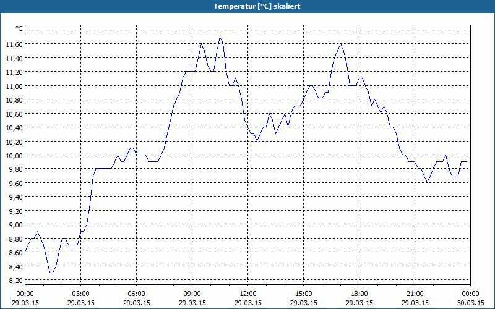Screen dimensions: 495x309
Task: Pick the 9,20 y-axis value
Action: click(x=15, y=211)
